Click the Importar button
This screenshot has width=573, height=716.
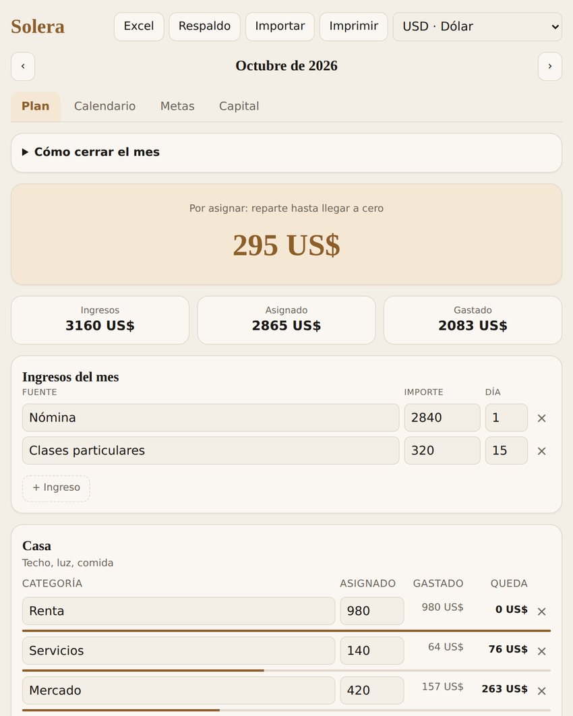pyautogui.click(x=280, y=26)
